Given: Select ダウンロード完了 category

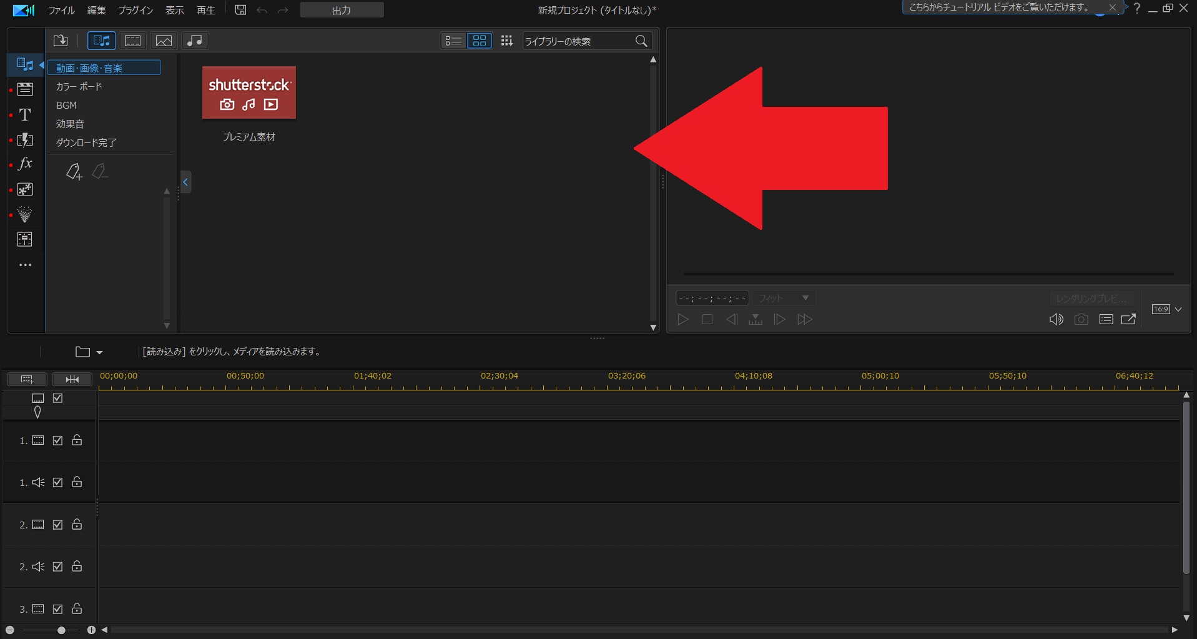Looking at the screenshot, I should (x=86, y=142).
